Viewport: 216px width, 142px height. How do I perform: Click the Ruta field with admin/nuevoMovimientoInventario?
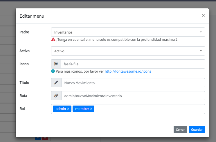click(133, 96)
